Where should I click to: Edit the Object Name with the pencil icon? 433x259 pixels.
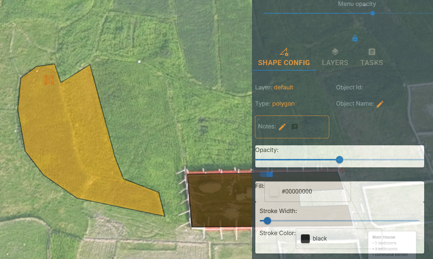(x=380, y=104)
